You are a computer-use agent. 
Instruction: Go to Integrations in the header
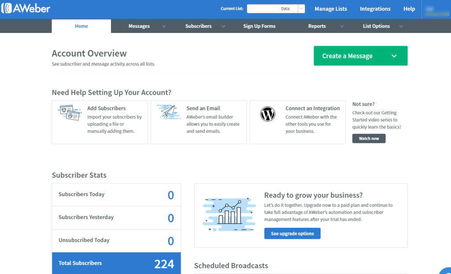(375, 9)
